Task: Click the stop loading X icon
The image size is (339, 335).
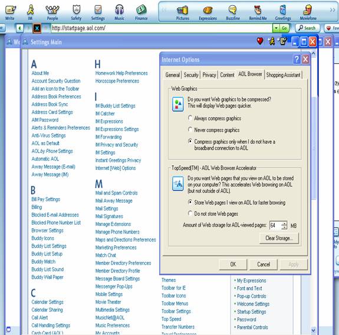Action: pyautogui.click(x=37, y=28)
